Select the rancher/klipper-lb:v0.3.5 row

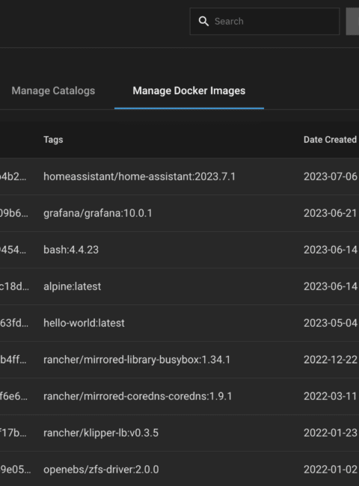[179, 433]
